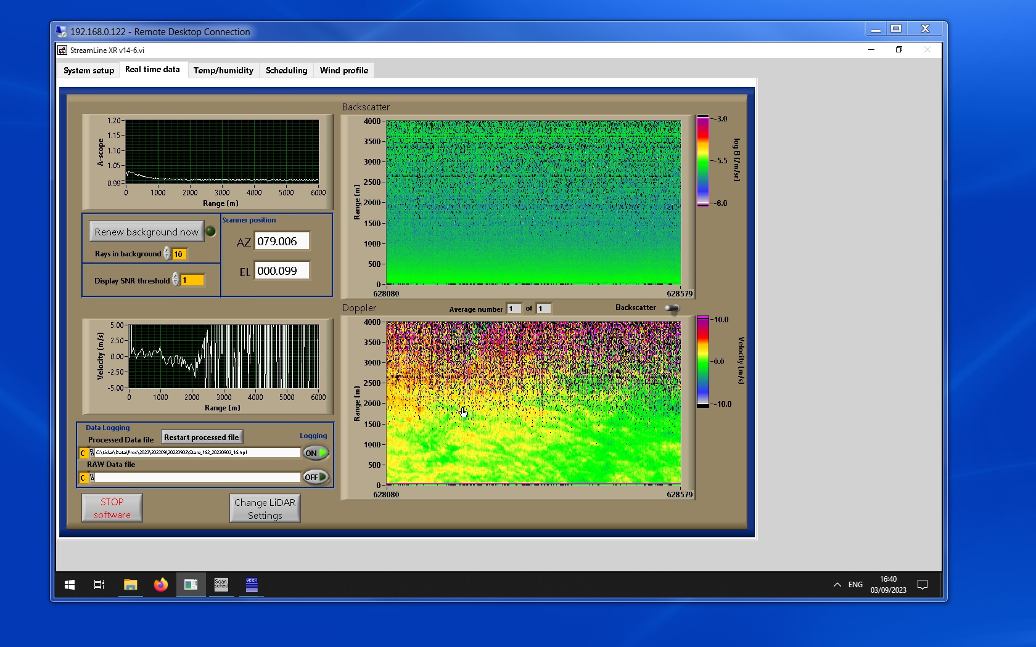Image resolution: width=1036 pixels, height=647 pixels.
Task: Open the Windows Start menu
Action: pyautogui.click(x=70, y=585)
